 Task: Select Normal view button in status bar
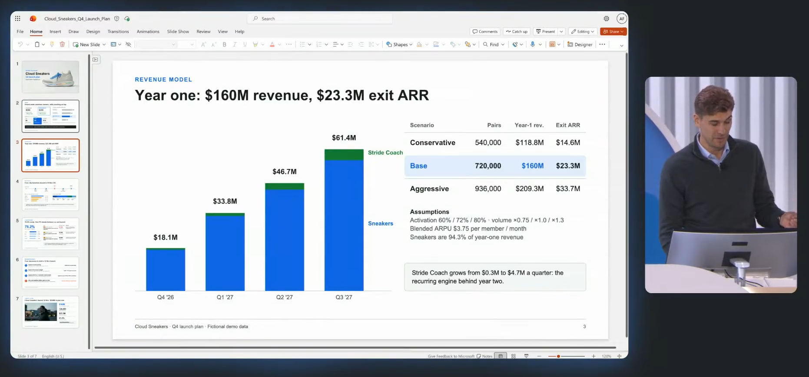click(501, 356)
